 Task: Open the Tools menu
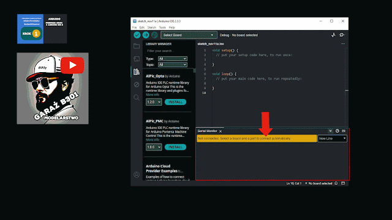click(x=162, y=28)
